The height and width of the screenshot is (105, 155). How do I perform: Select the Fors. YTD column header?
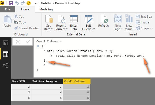click(x=21, y=81)
